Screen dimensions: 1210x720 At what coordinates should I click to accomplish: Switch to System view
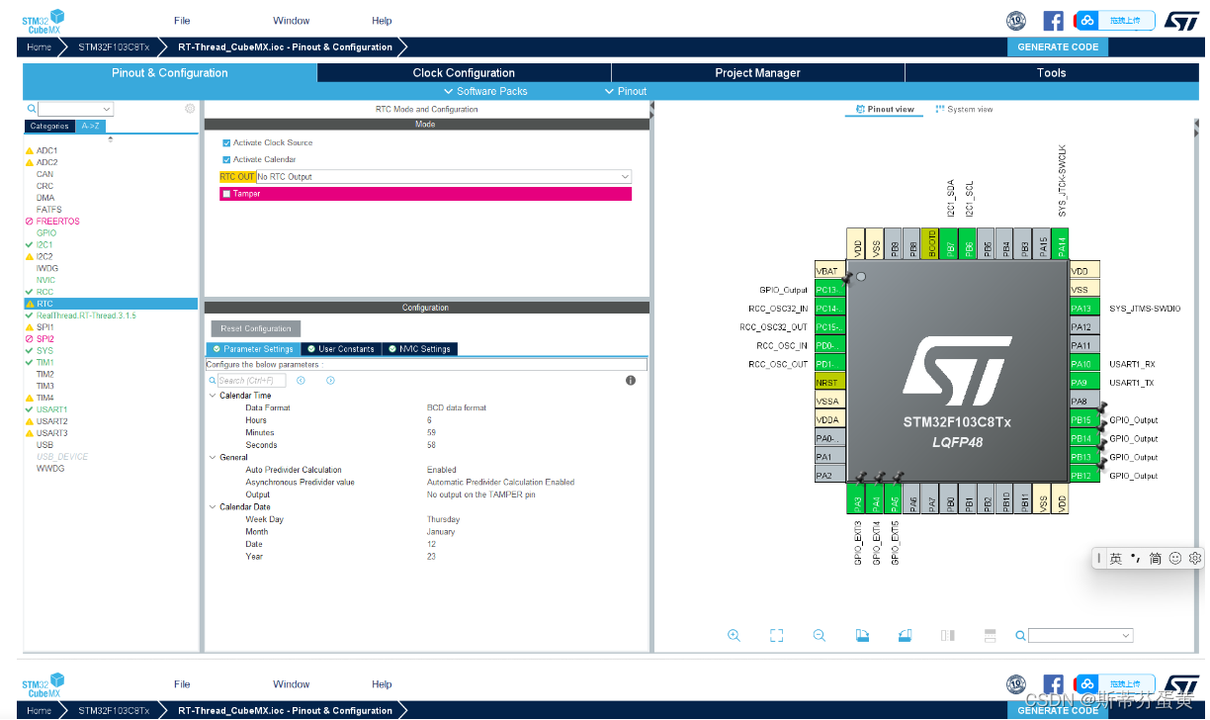[964, 110]
